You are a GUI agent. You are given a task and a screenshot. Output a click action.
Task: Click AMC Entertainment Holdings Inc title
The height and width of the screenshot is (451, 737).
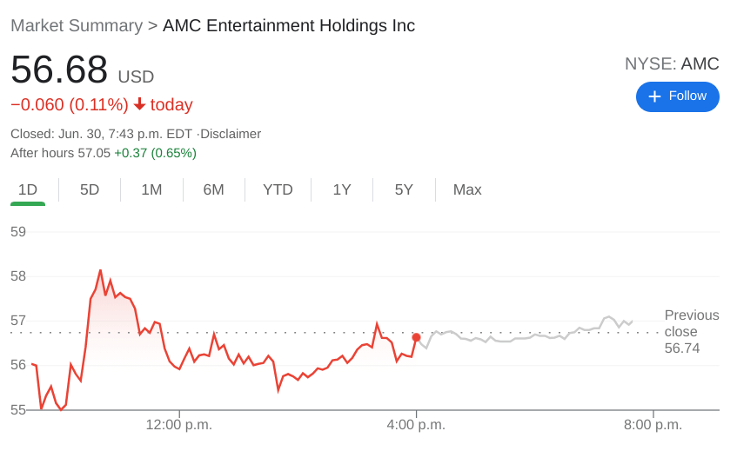[289, 26]
